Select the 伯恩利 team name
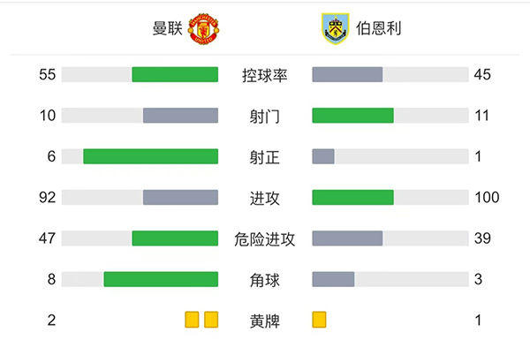 click(x=379, y=28)
